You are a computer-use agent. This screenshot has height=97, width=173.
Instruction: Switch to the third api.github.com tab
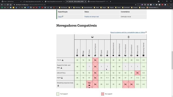click(55, 2)
